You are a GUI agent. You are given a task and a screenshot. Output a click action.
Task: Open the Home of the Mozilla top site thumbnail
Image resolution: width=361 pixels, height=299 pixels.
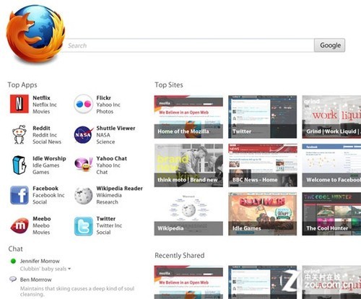tap(188, 117)
